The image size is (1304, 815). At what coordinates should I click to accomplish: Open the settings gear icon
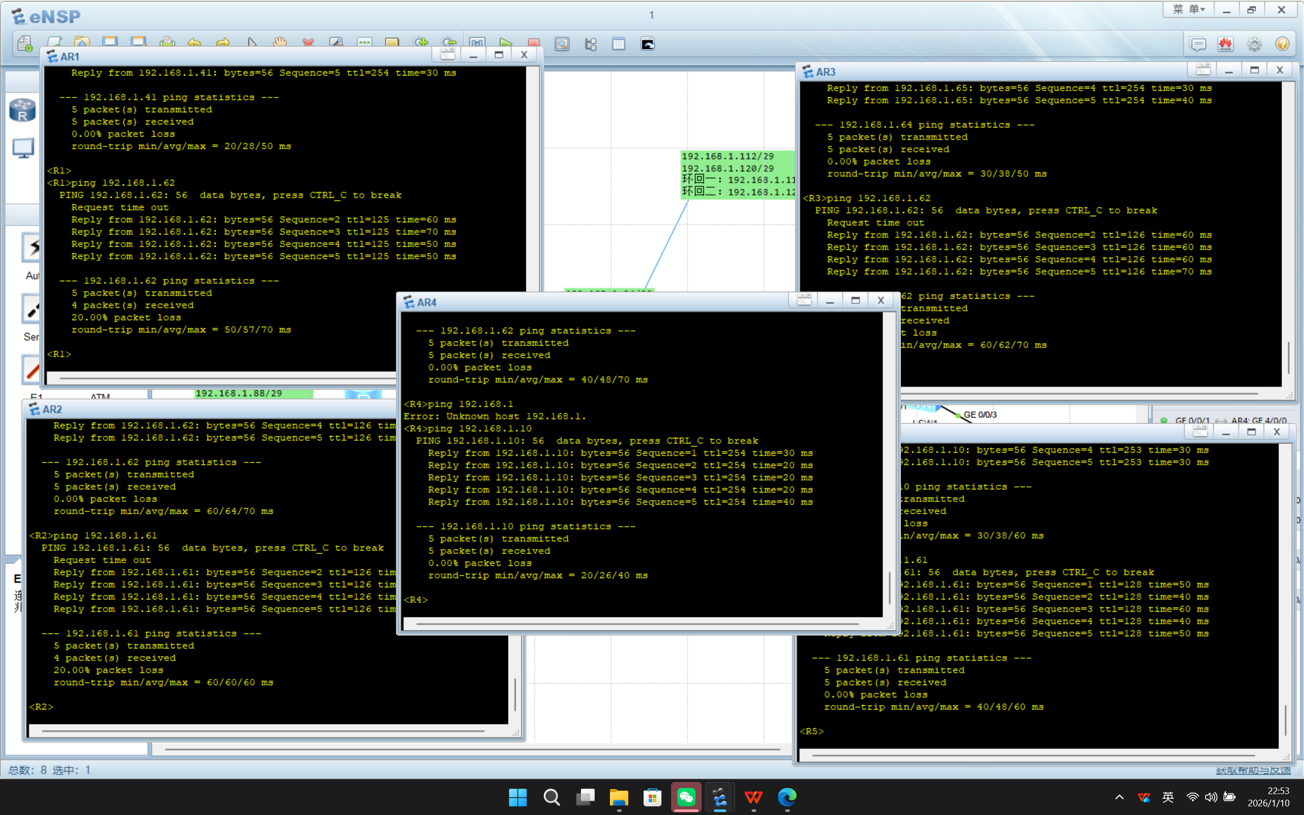coord(1254,44)
